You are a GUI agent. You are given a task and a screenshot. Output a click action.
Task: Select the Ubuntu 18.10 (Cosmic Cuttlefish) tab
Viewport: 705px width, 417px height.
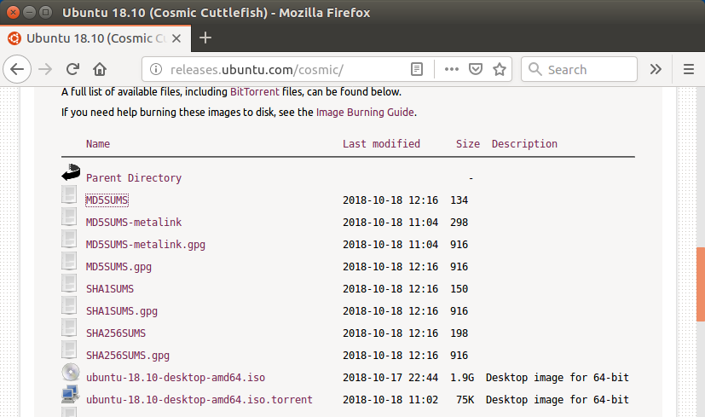tap(95, 38)
